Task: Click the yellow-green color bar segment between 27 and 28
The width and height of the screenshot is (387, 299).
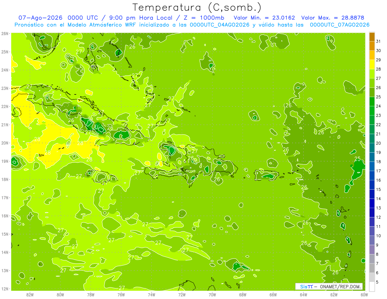Action: (372, 74)
